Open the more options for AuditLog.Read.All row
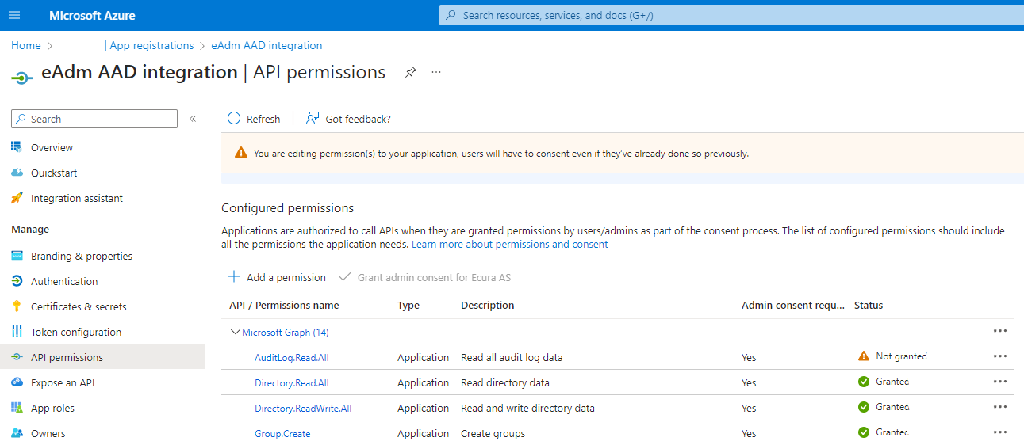The height and width of the screenshot is (445, 1024). point(1000,356)
